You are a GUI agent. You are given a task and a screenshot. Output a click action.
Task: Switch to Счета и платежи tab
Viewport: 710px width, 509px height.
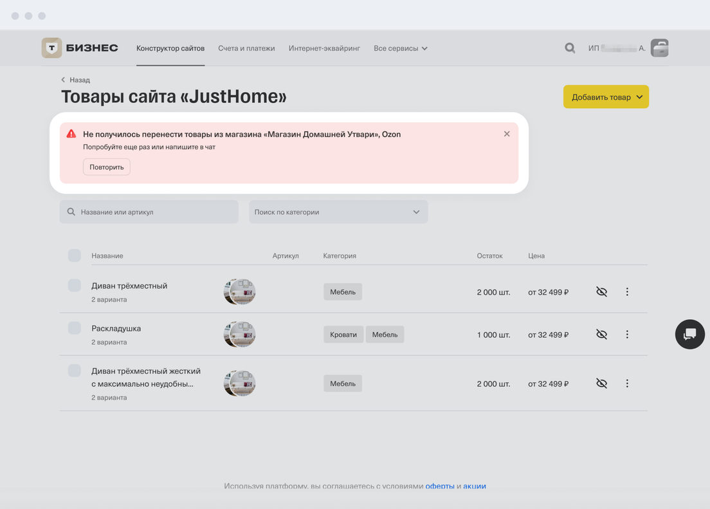[246, 48]
